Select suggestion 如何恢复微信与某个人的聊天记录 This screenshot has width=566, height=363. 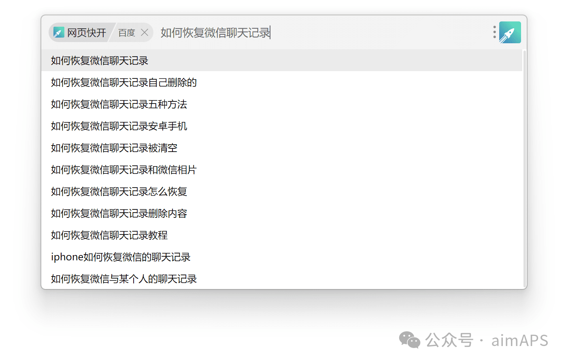pos(124,279)
